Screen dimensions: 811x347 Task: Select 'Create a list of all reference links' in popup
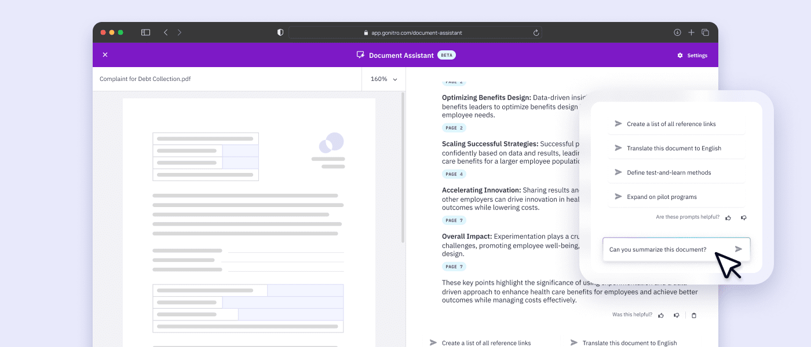click(x=671, y=124)
